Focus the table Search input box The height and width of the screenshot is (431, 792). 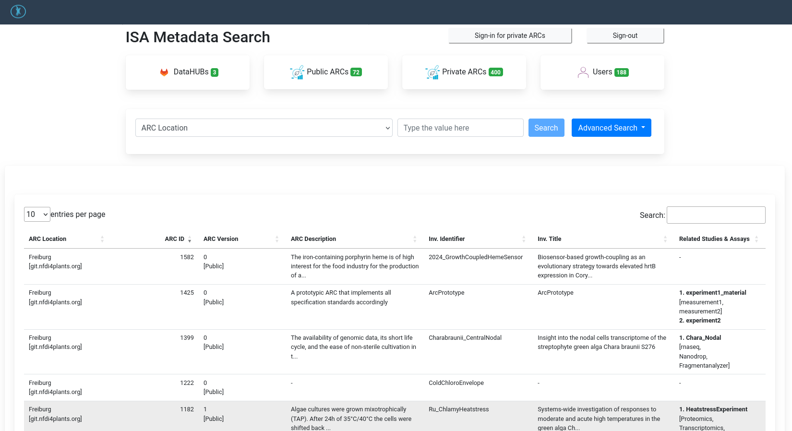tap(716, 215)
